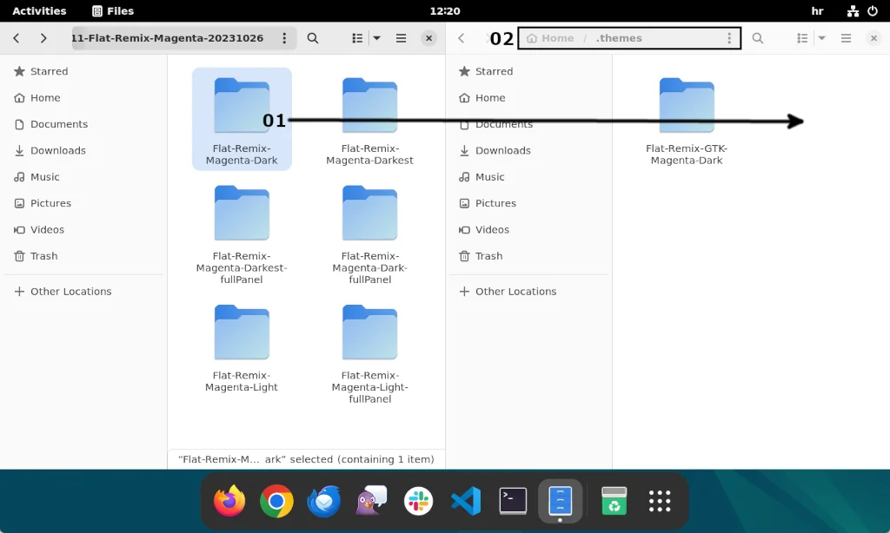This screenshot has height=533, width=890.
Task: Open the hamburger menu in the right window
Action: (x=845, y=38)
